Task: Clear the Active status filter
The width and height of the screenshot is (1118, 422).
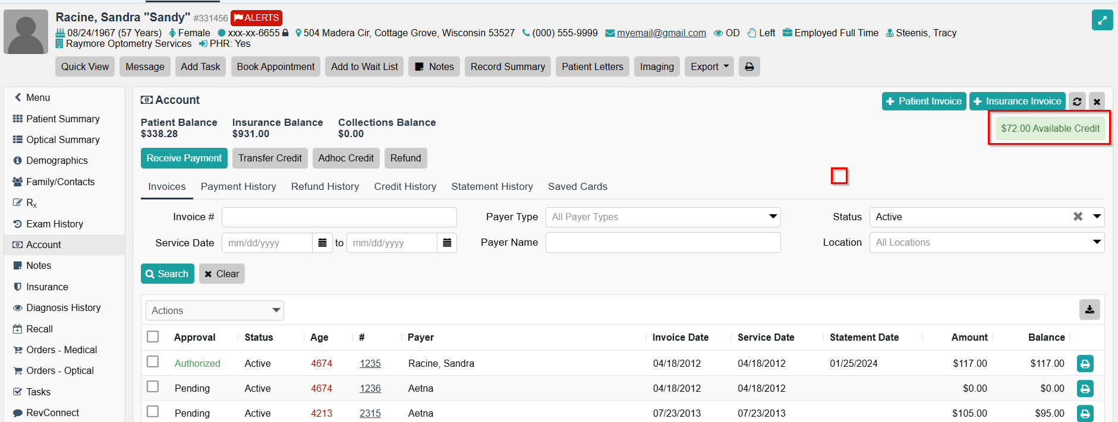Action: (x=1078, y=217)
